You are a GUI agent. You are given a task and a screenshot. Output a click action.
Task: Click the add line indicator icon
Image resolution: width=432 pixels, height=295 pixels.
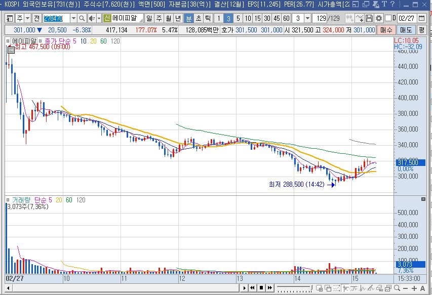tap(360, 18)
